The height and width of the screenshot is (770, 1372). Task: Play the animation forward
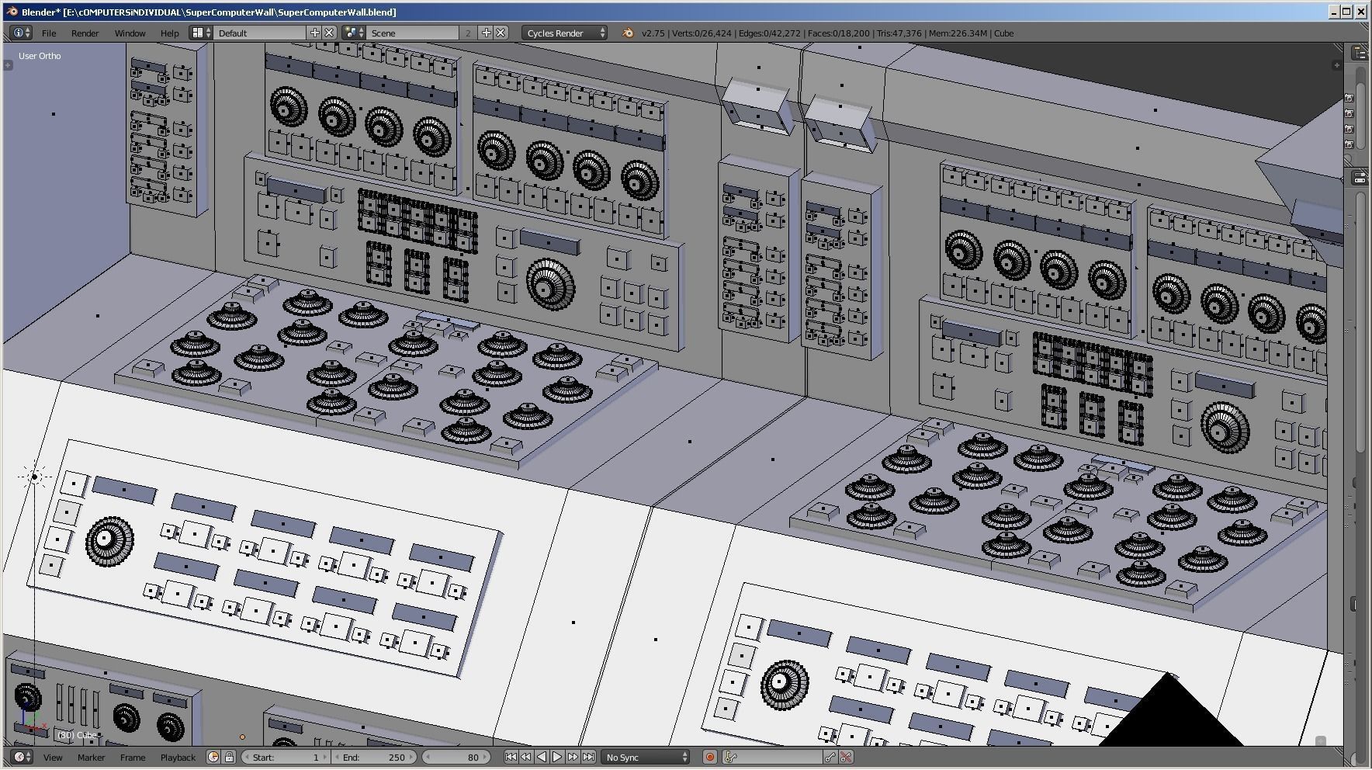(x=557, y=757)
